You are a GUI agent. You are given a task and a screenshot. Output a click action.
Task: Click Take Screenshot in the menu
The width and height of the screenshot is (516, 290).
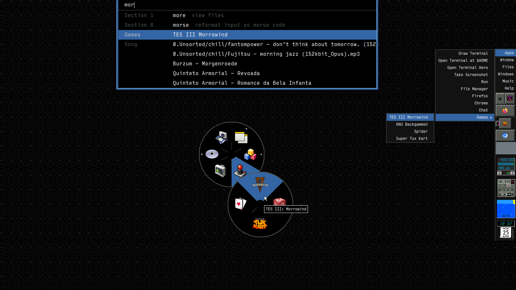tap(471, 74)
